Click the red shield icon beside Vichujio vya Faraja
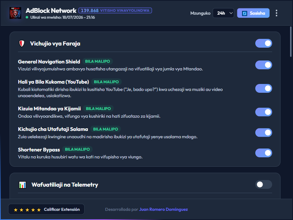Image resolution: width=293 pixels, height=220 pixels. [22, 44]
